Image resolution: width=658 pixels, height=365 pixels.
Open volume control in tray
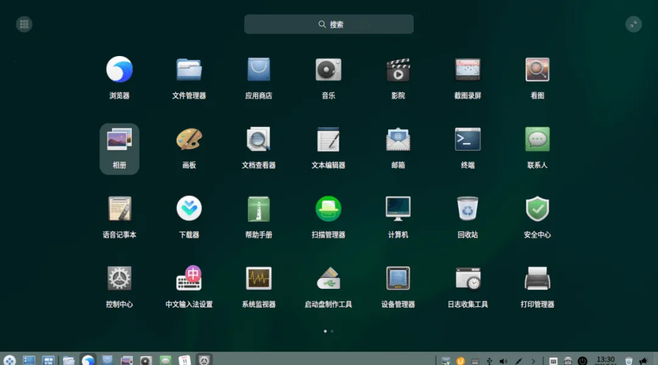504,361
